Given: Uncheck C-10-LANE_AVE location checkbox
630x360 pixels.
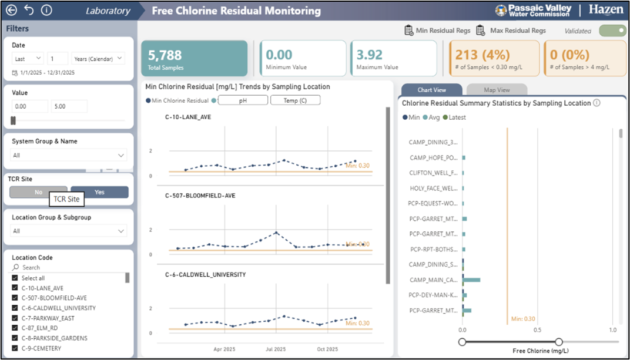Looking at the screenshot, I should coord(15,288).
